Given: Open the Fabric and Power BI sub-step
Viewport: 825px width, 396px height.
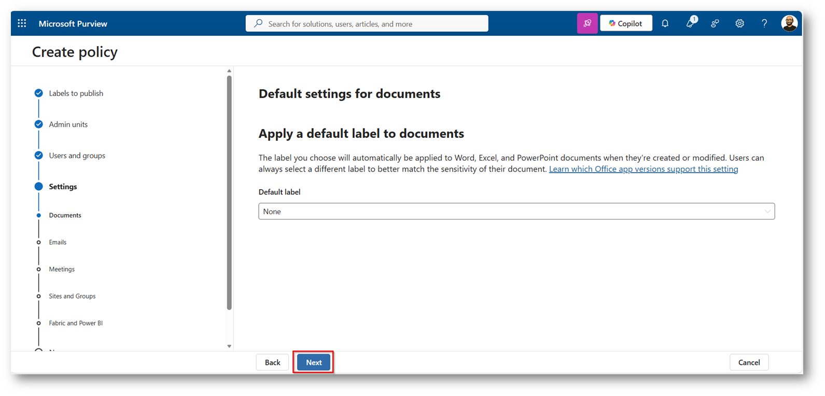Looking at the screenshot, I should click(x=76, y=323).
